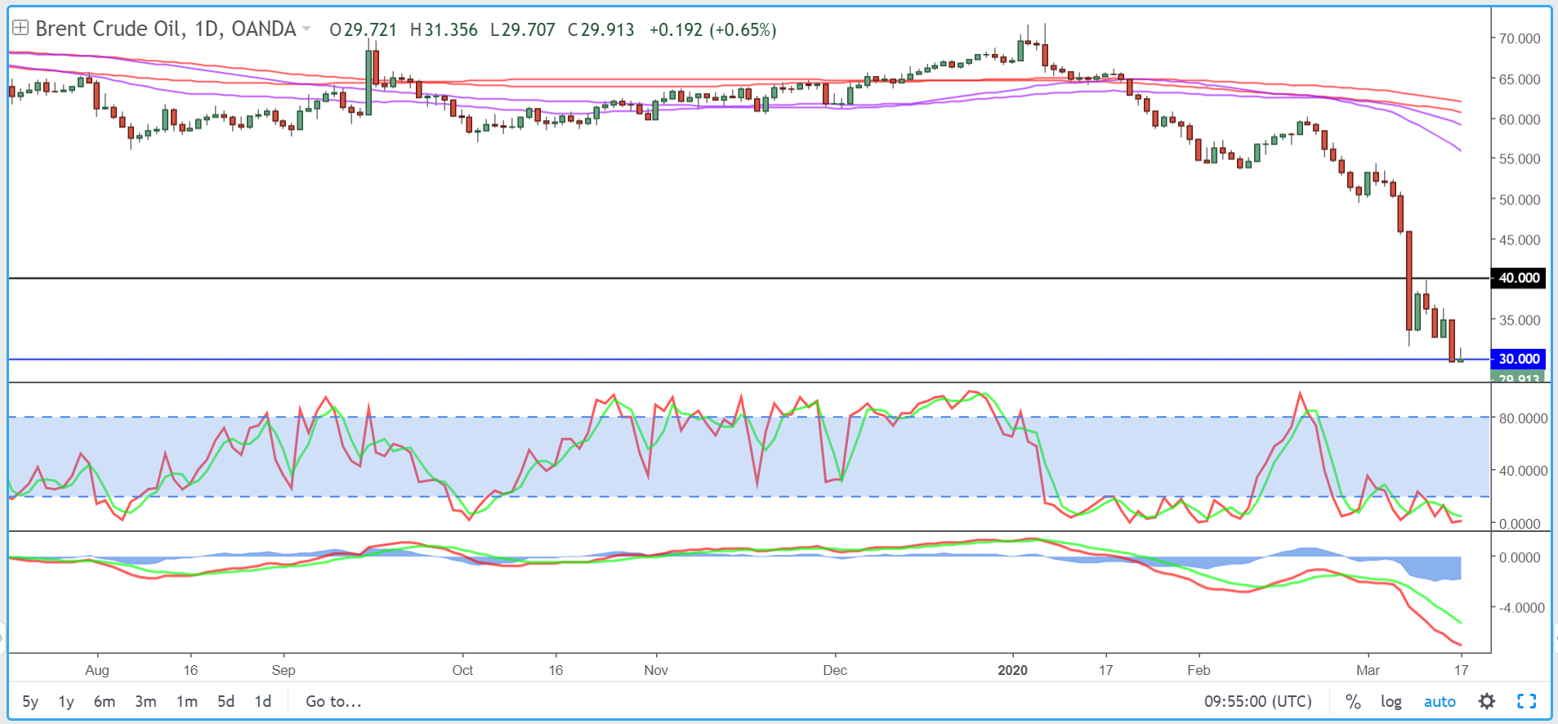Click the 70.000 price axis label
This screenshot has height=724, width=1558.
tap(1520, 38)
